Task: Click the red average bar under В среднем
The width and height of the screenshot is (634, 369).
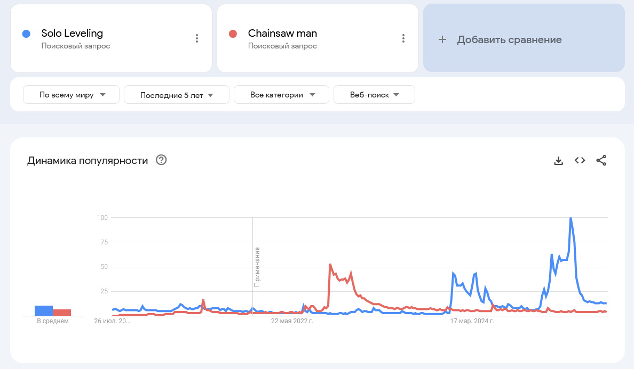Action: click(x=62, y=313)
